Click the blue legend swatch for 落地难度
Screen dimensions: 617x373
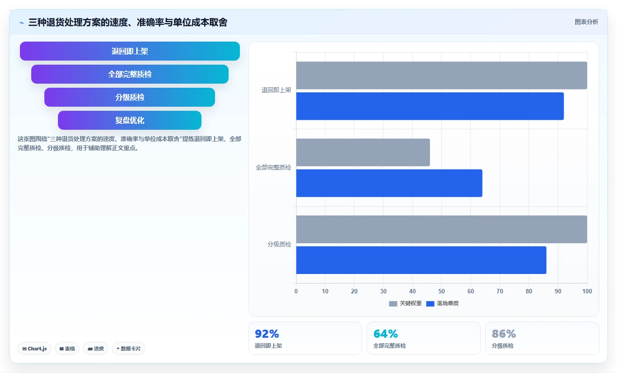tap(430, 304)
